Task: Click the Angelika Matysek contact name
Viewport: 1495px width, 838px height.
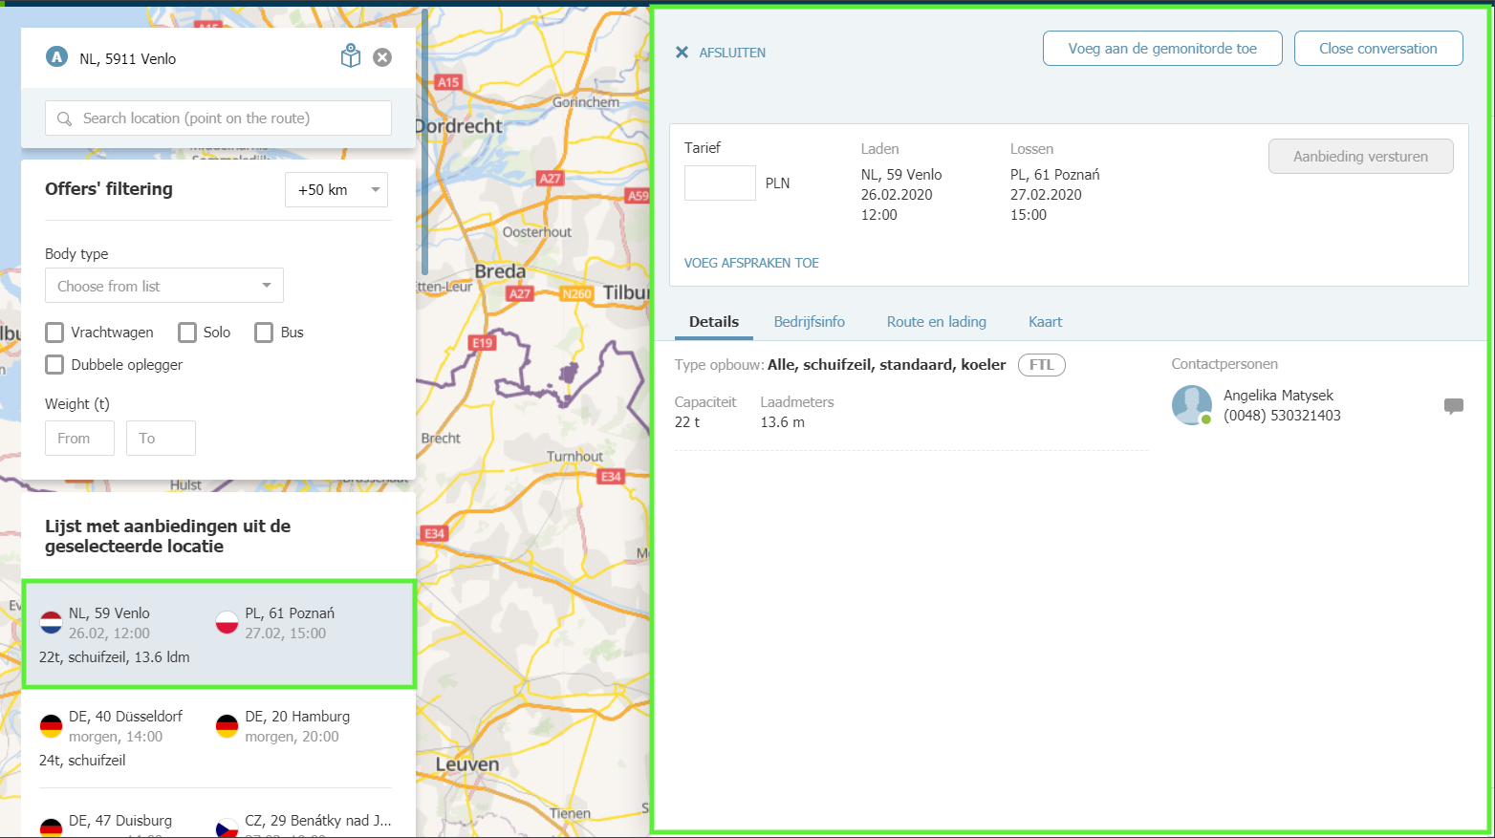Action: pyautogui.click(x=1278, y=396)
